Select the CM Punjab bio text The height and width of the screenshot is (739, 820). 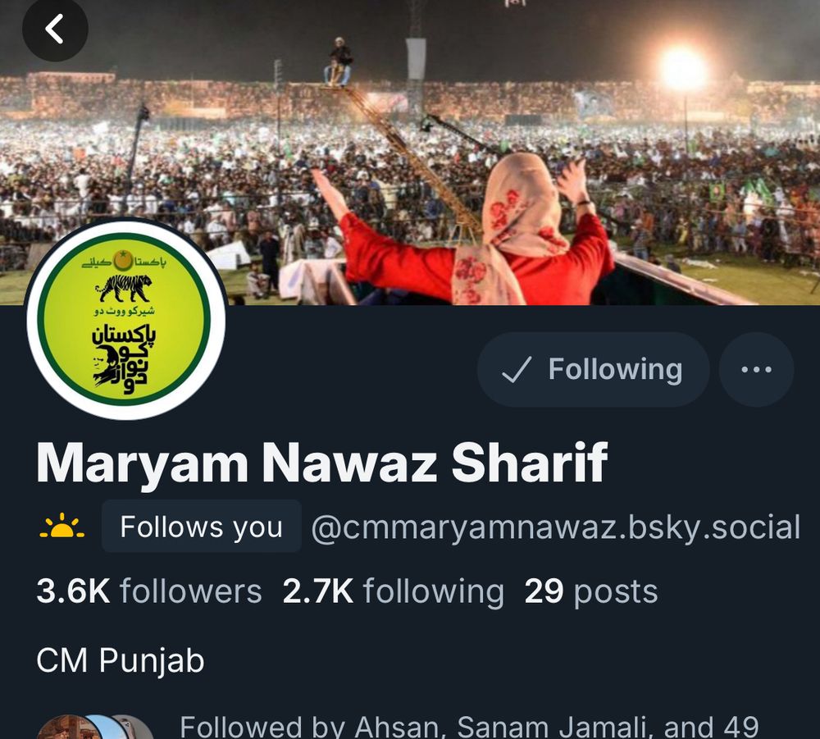click(x=121, y=660)
